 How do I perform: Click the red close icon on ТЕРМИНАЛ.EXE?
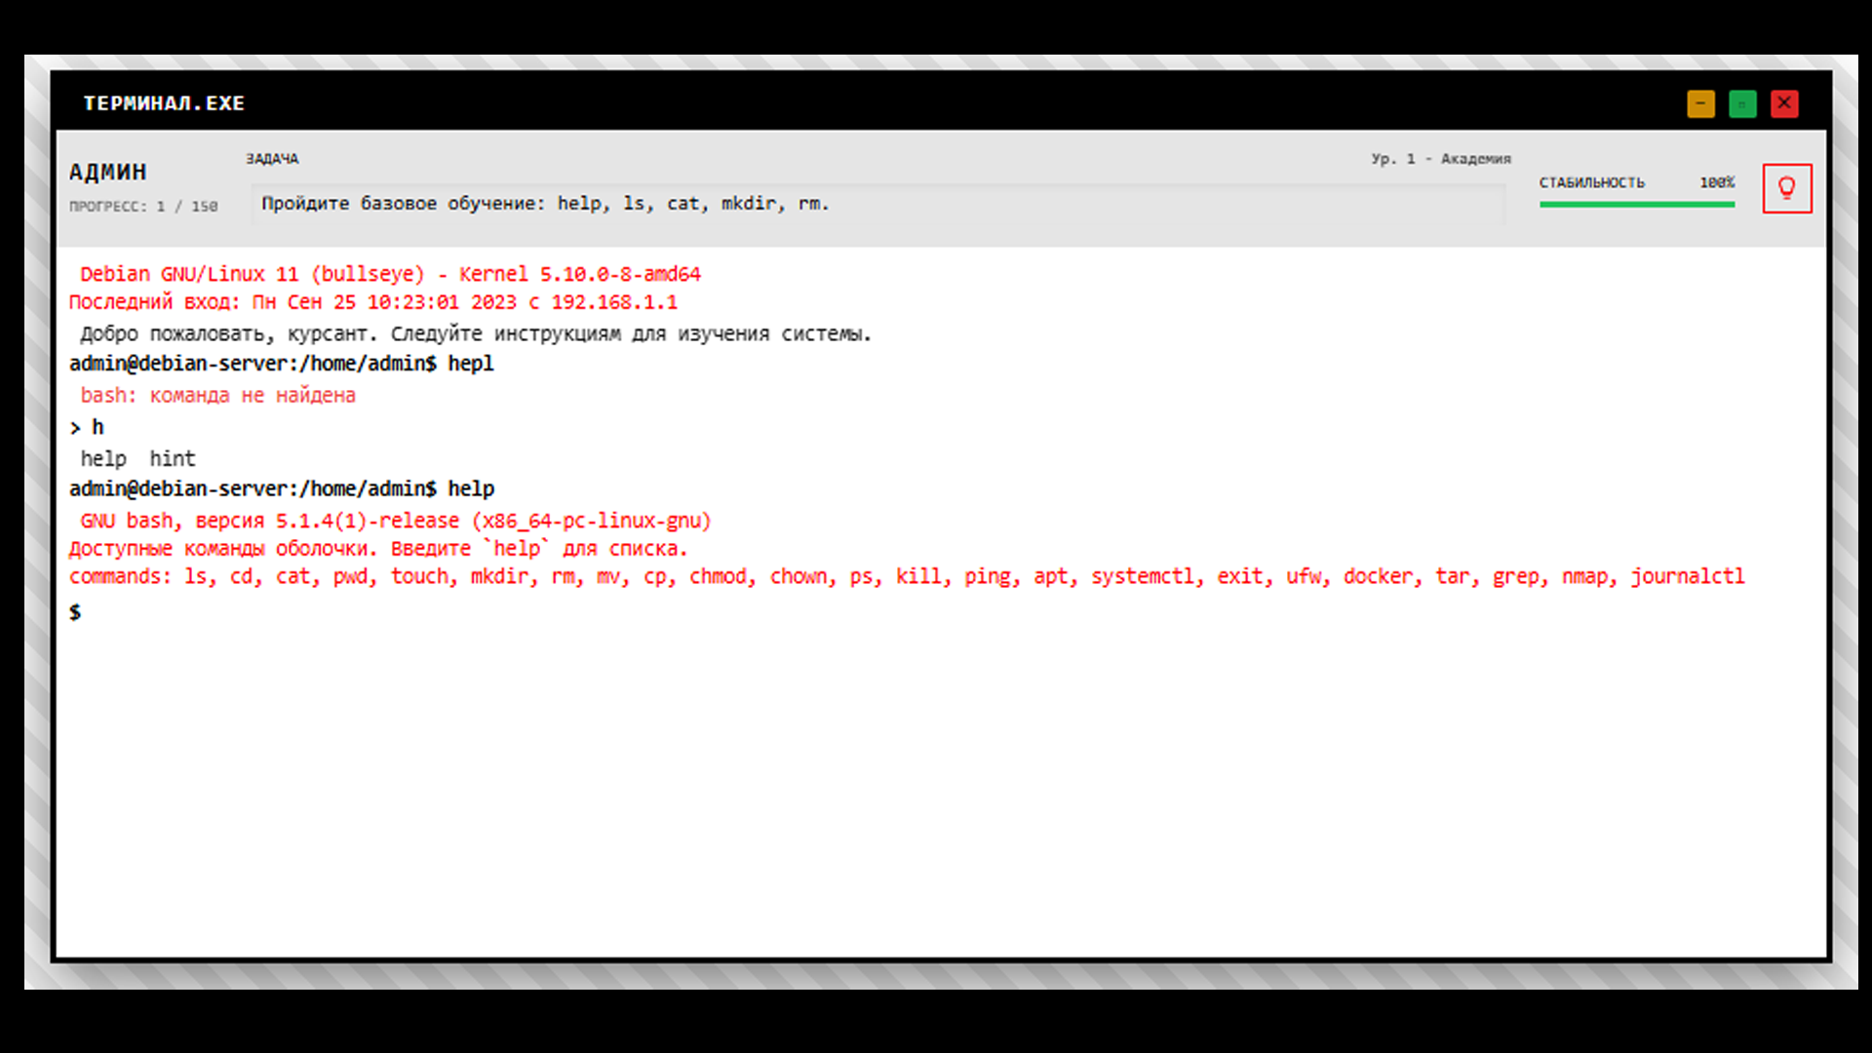(1784, 103)
